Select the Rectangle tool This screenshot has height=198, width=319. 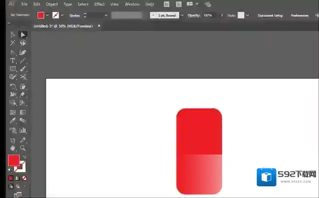pos(12,69)
